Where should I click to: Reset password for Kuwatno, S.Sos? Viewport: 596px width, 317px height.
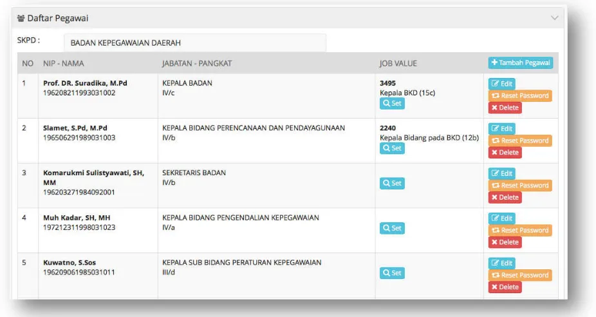(x=520, y=275)
